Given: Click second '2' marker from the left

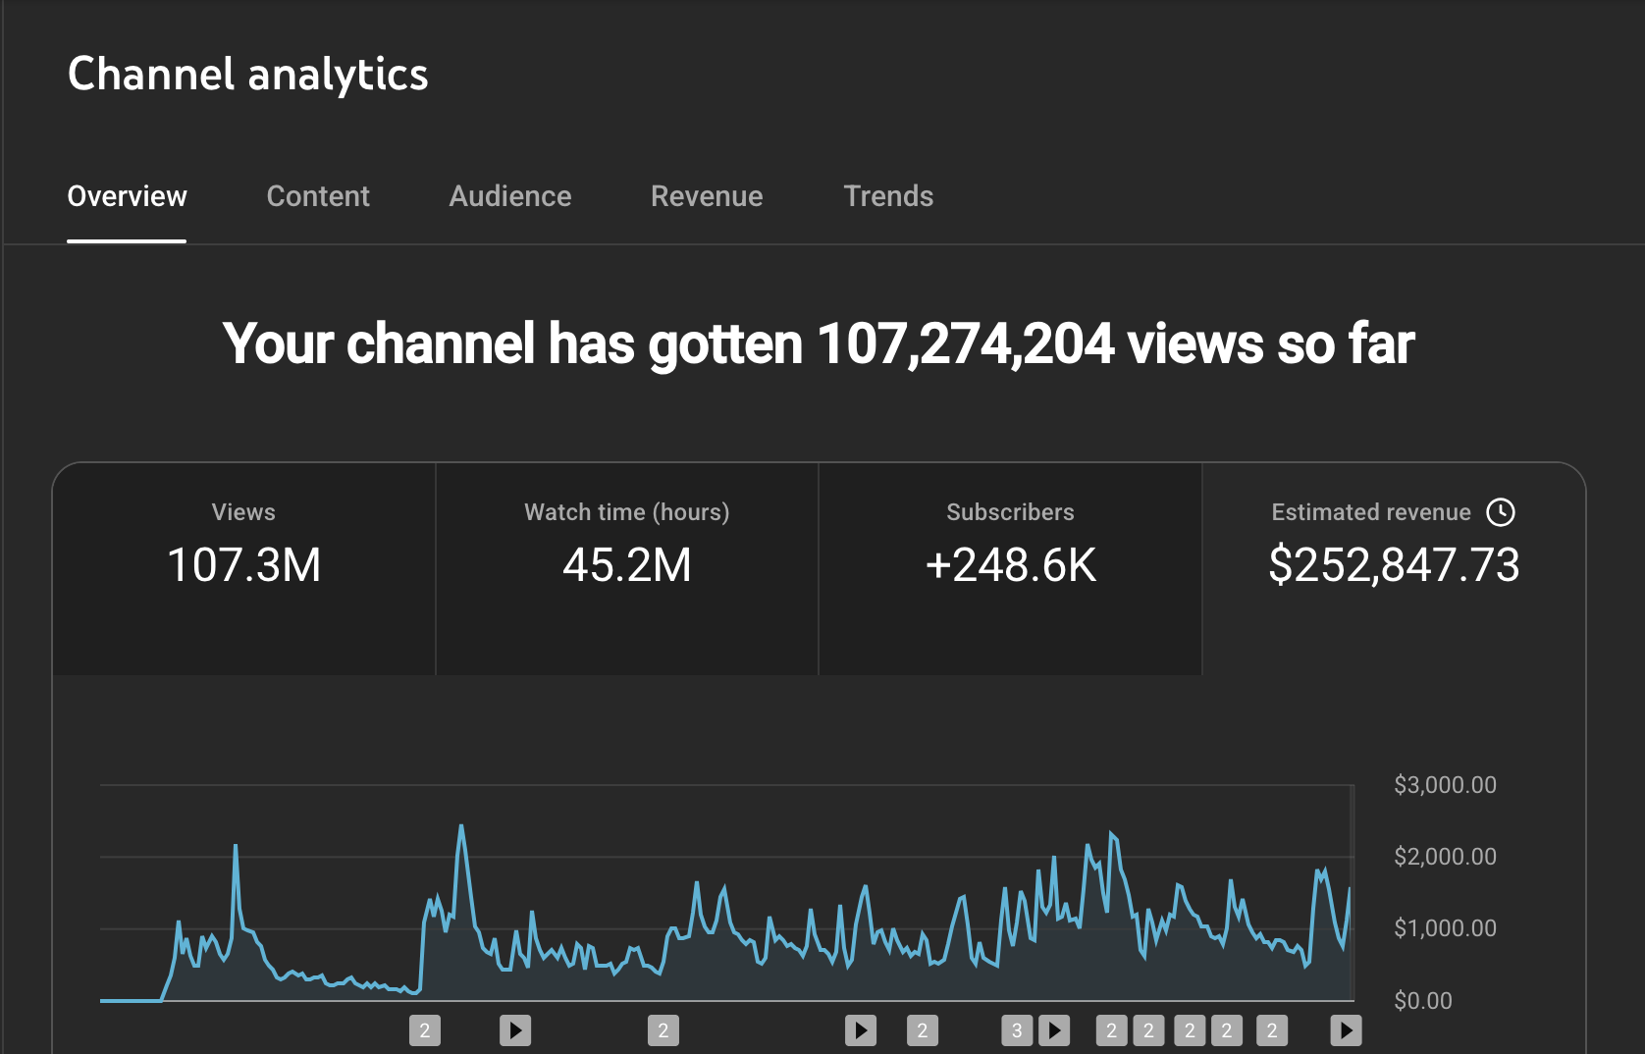Looking at the screenshot, I should [663, 1029].
